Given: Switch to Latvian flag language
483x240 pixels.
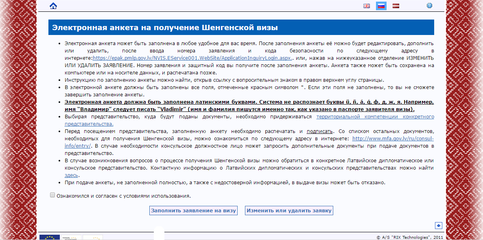Looking at the screenshot, I should (x=396, y=6).
